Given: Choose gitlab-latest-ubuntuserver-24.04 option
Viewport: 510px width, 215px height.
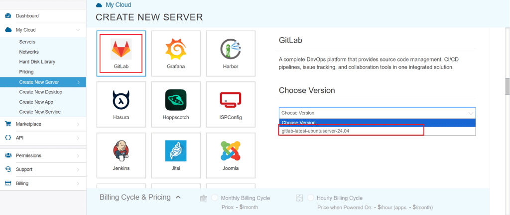Looking at the screenshot, I should click(377, 131).
